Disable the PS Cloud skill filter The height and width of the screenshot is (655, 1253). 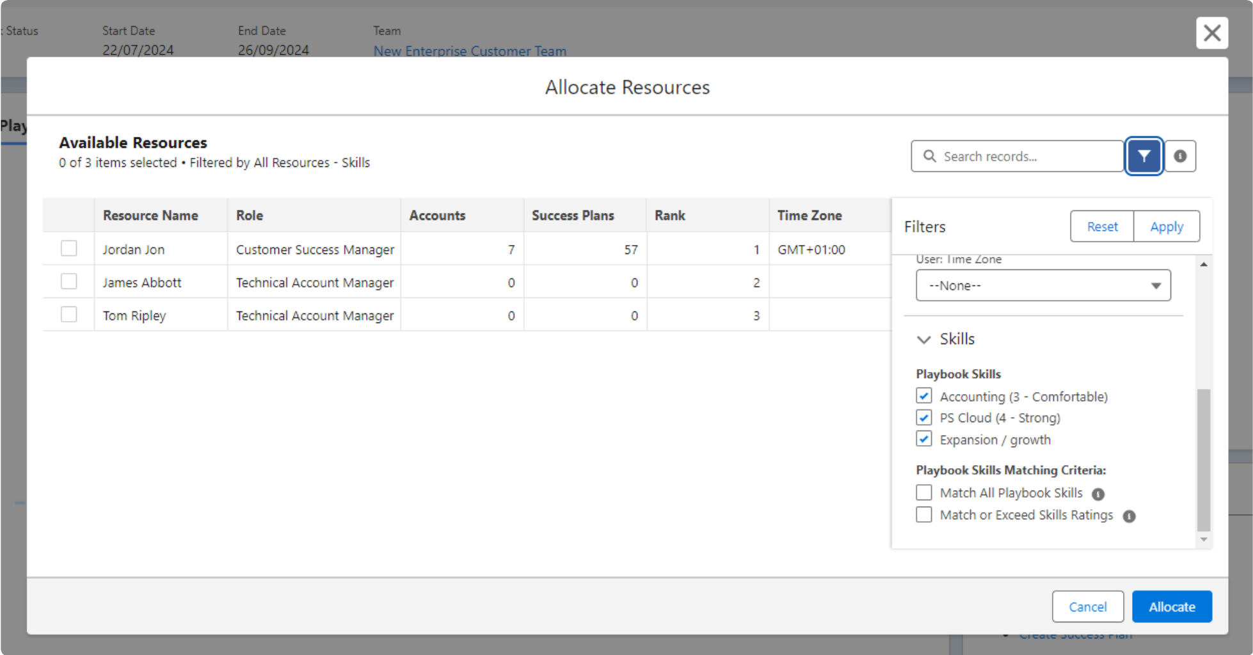pyautogui.click(x=923, y=418)
